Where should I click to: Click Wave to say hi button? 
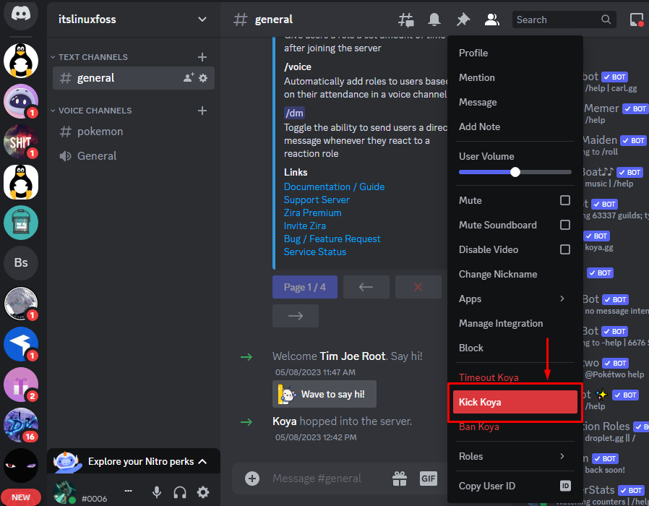click(x=324, y=394)
